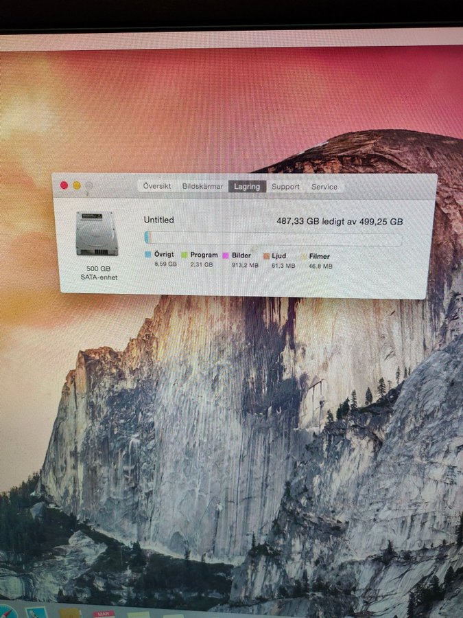Screen dimensions: 463x618
Task: Open the Service tab
Action: tap(324, 187)
